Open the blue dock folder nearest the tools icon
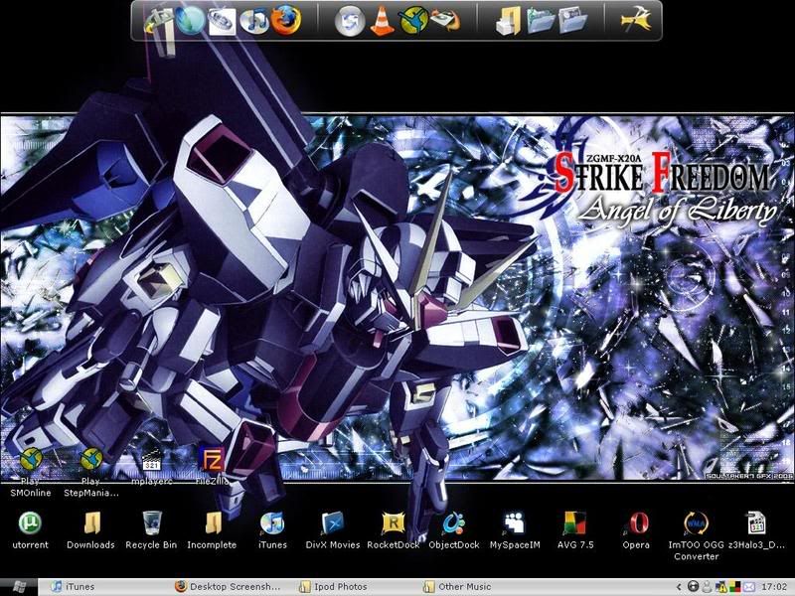 coord(573,21)
